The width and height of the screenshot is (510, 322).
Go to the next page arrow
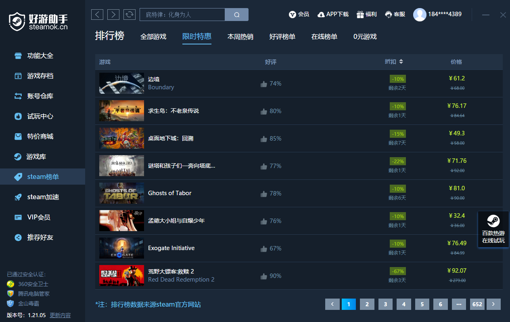pyautogui.click(x=493, y=304)
